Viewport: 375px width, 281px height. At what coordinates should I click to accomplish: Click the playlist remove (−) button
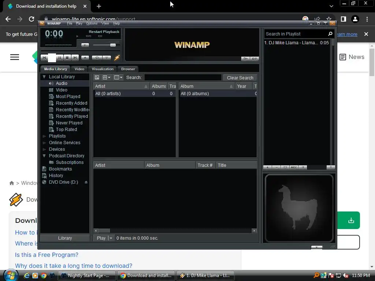point(276,167)
